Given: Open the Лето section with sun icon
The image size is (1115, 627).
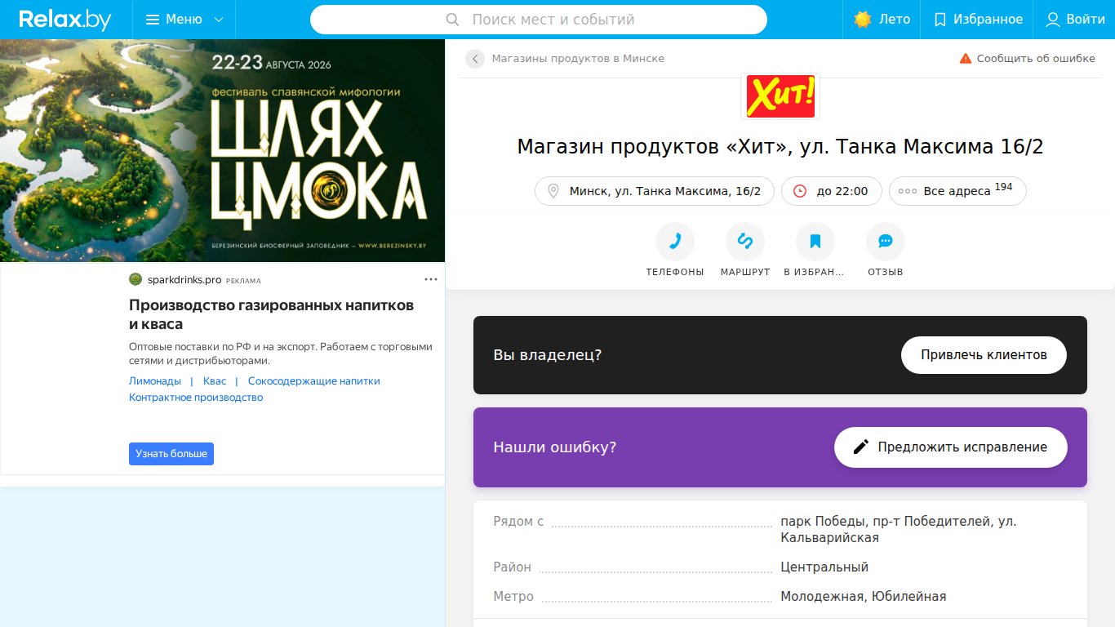Looking at the screenshot, I should tap(882, 20).
